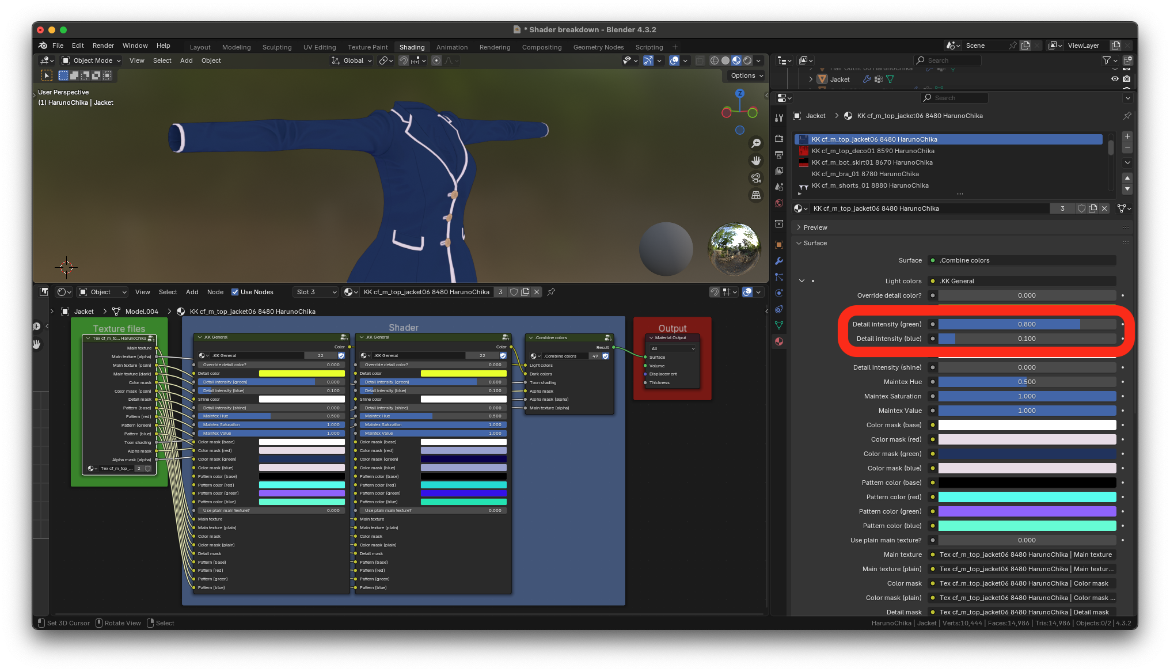Viewport: 1170px width, 672px height.
Task: Open the Object Data properties tab
Action: [x=779, y=325]
